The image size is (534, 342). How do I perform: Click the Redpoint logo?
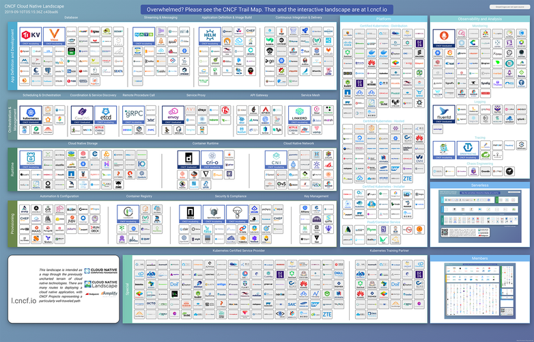click(92, 294)
